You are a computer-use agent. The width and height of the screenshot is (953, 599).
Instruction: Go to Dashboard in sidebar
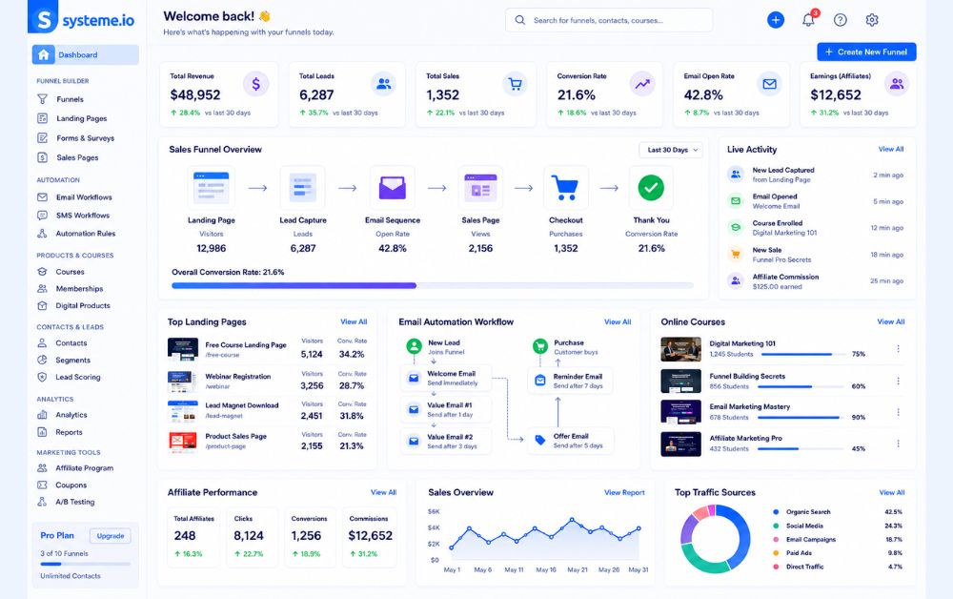pos(85,54)
